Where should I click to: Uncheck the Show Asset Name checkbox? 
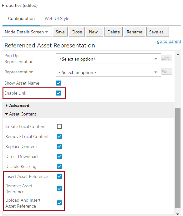[58, 83]
